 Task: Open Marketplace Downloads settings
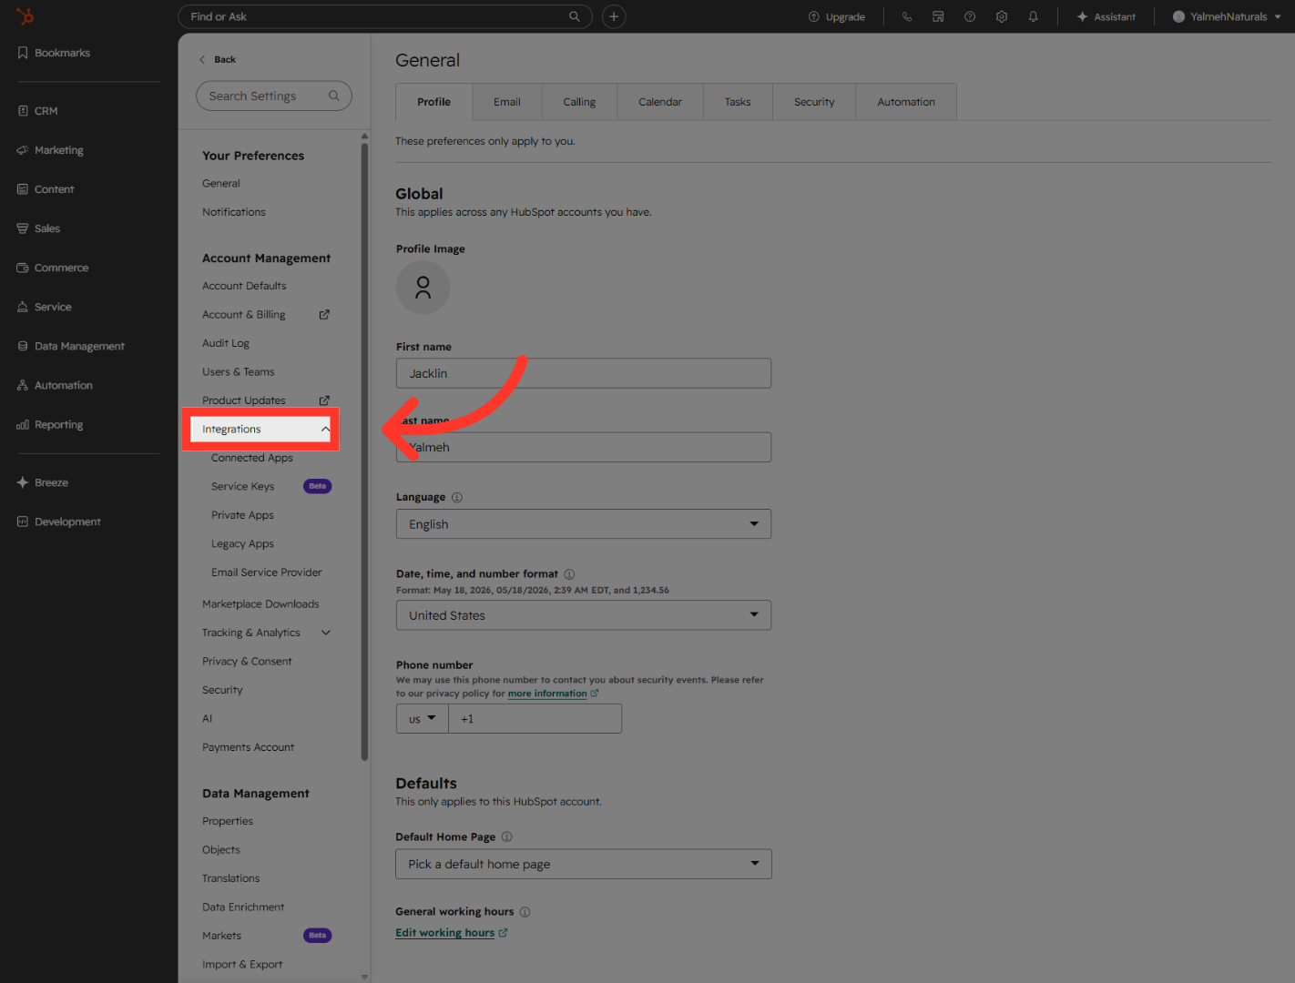pyautogui.click(x=260, y=604)
